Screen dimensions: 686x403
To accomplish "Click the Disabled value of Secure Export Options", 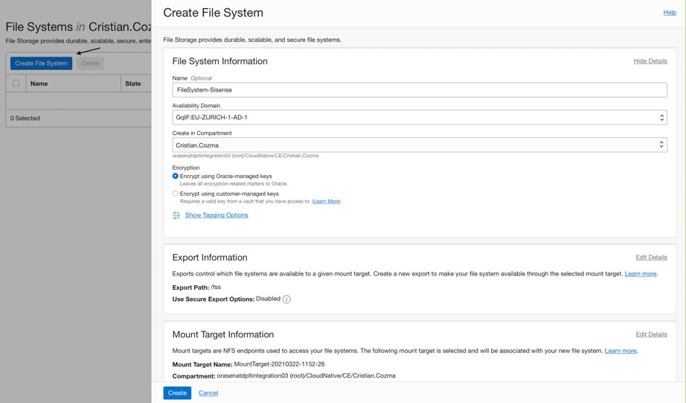I will 268,299.
